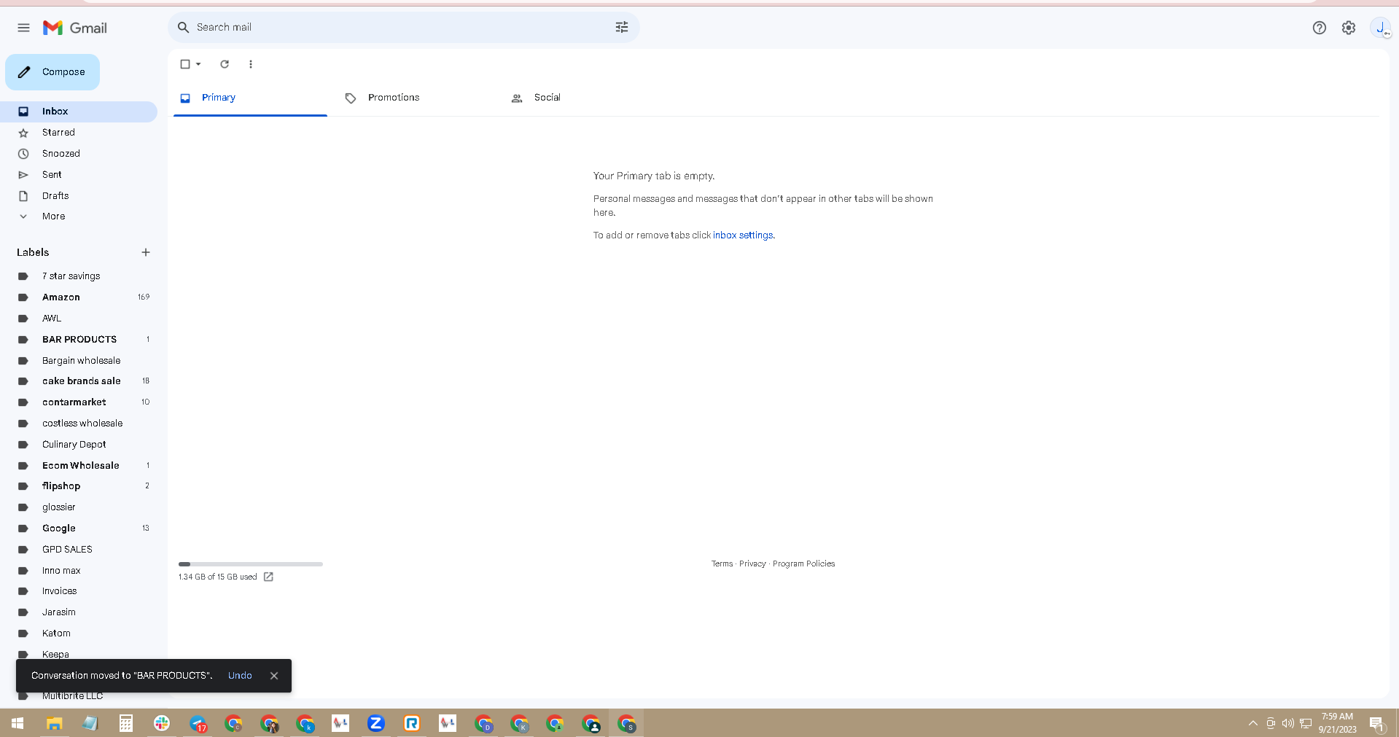This screenshot has width=1399, height=737.
Task: Open the Settings gear icon
Action: [1349, 28]
